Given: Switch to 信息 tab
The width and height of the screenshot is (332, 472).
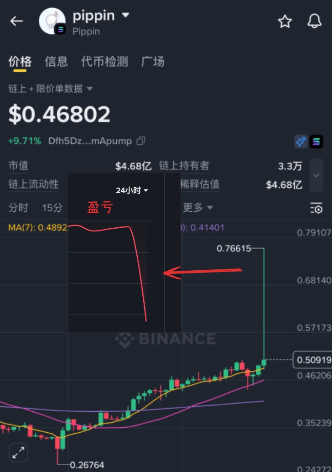Looking at the screenshot, I should 56,62.
